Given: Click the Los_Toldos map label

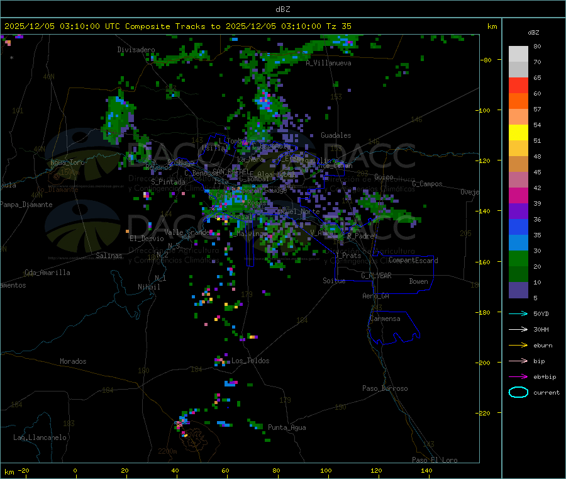Looking at the screenshot, I should coord(250,361).
